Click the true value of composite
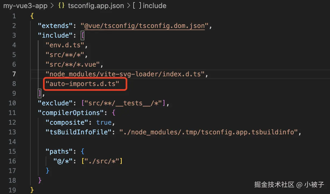This screenshot has width=330, height=194. [x=104, y=123]
